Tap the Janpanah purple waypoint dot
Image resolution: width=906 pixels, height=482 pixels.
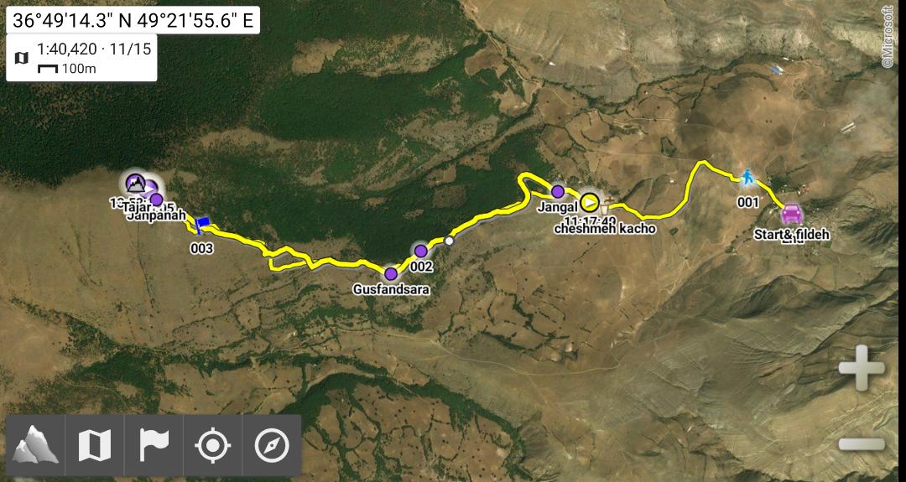156,200
